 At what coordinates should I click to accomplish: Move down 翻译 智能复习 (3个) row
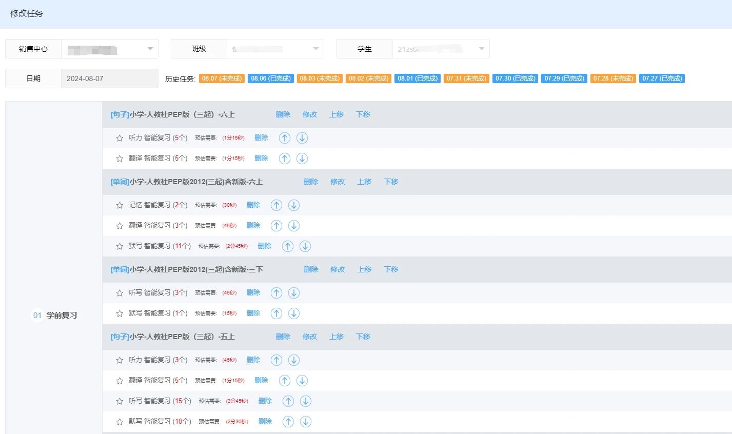pos(294,226)
